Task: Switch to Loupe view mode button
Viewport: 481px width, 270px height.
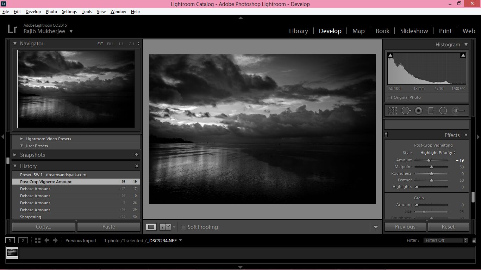Action: tap(151, 227)
